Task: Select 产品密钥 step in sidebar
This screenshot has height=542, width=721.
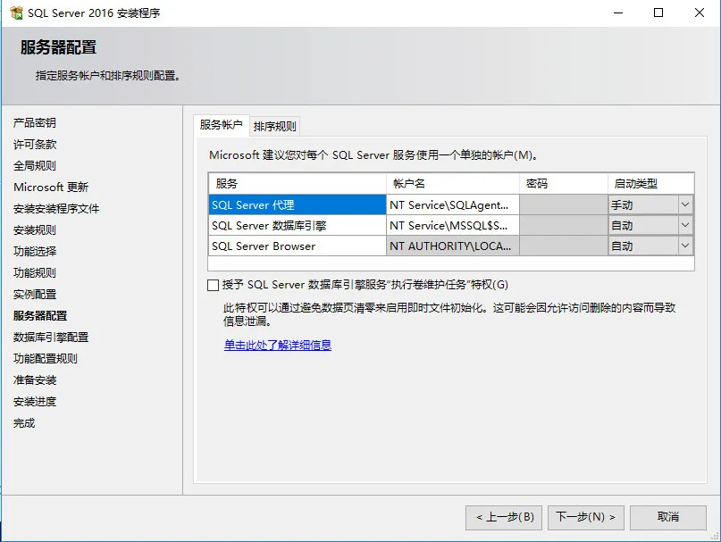Action: (x=35, y=122)
